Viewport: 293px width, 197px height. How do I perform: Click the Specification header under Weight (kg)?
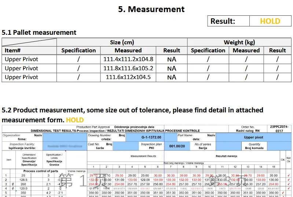pyautogui.click(x=208, y=51)
